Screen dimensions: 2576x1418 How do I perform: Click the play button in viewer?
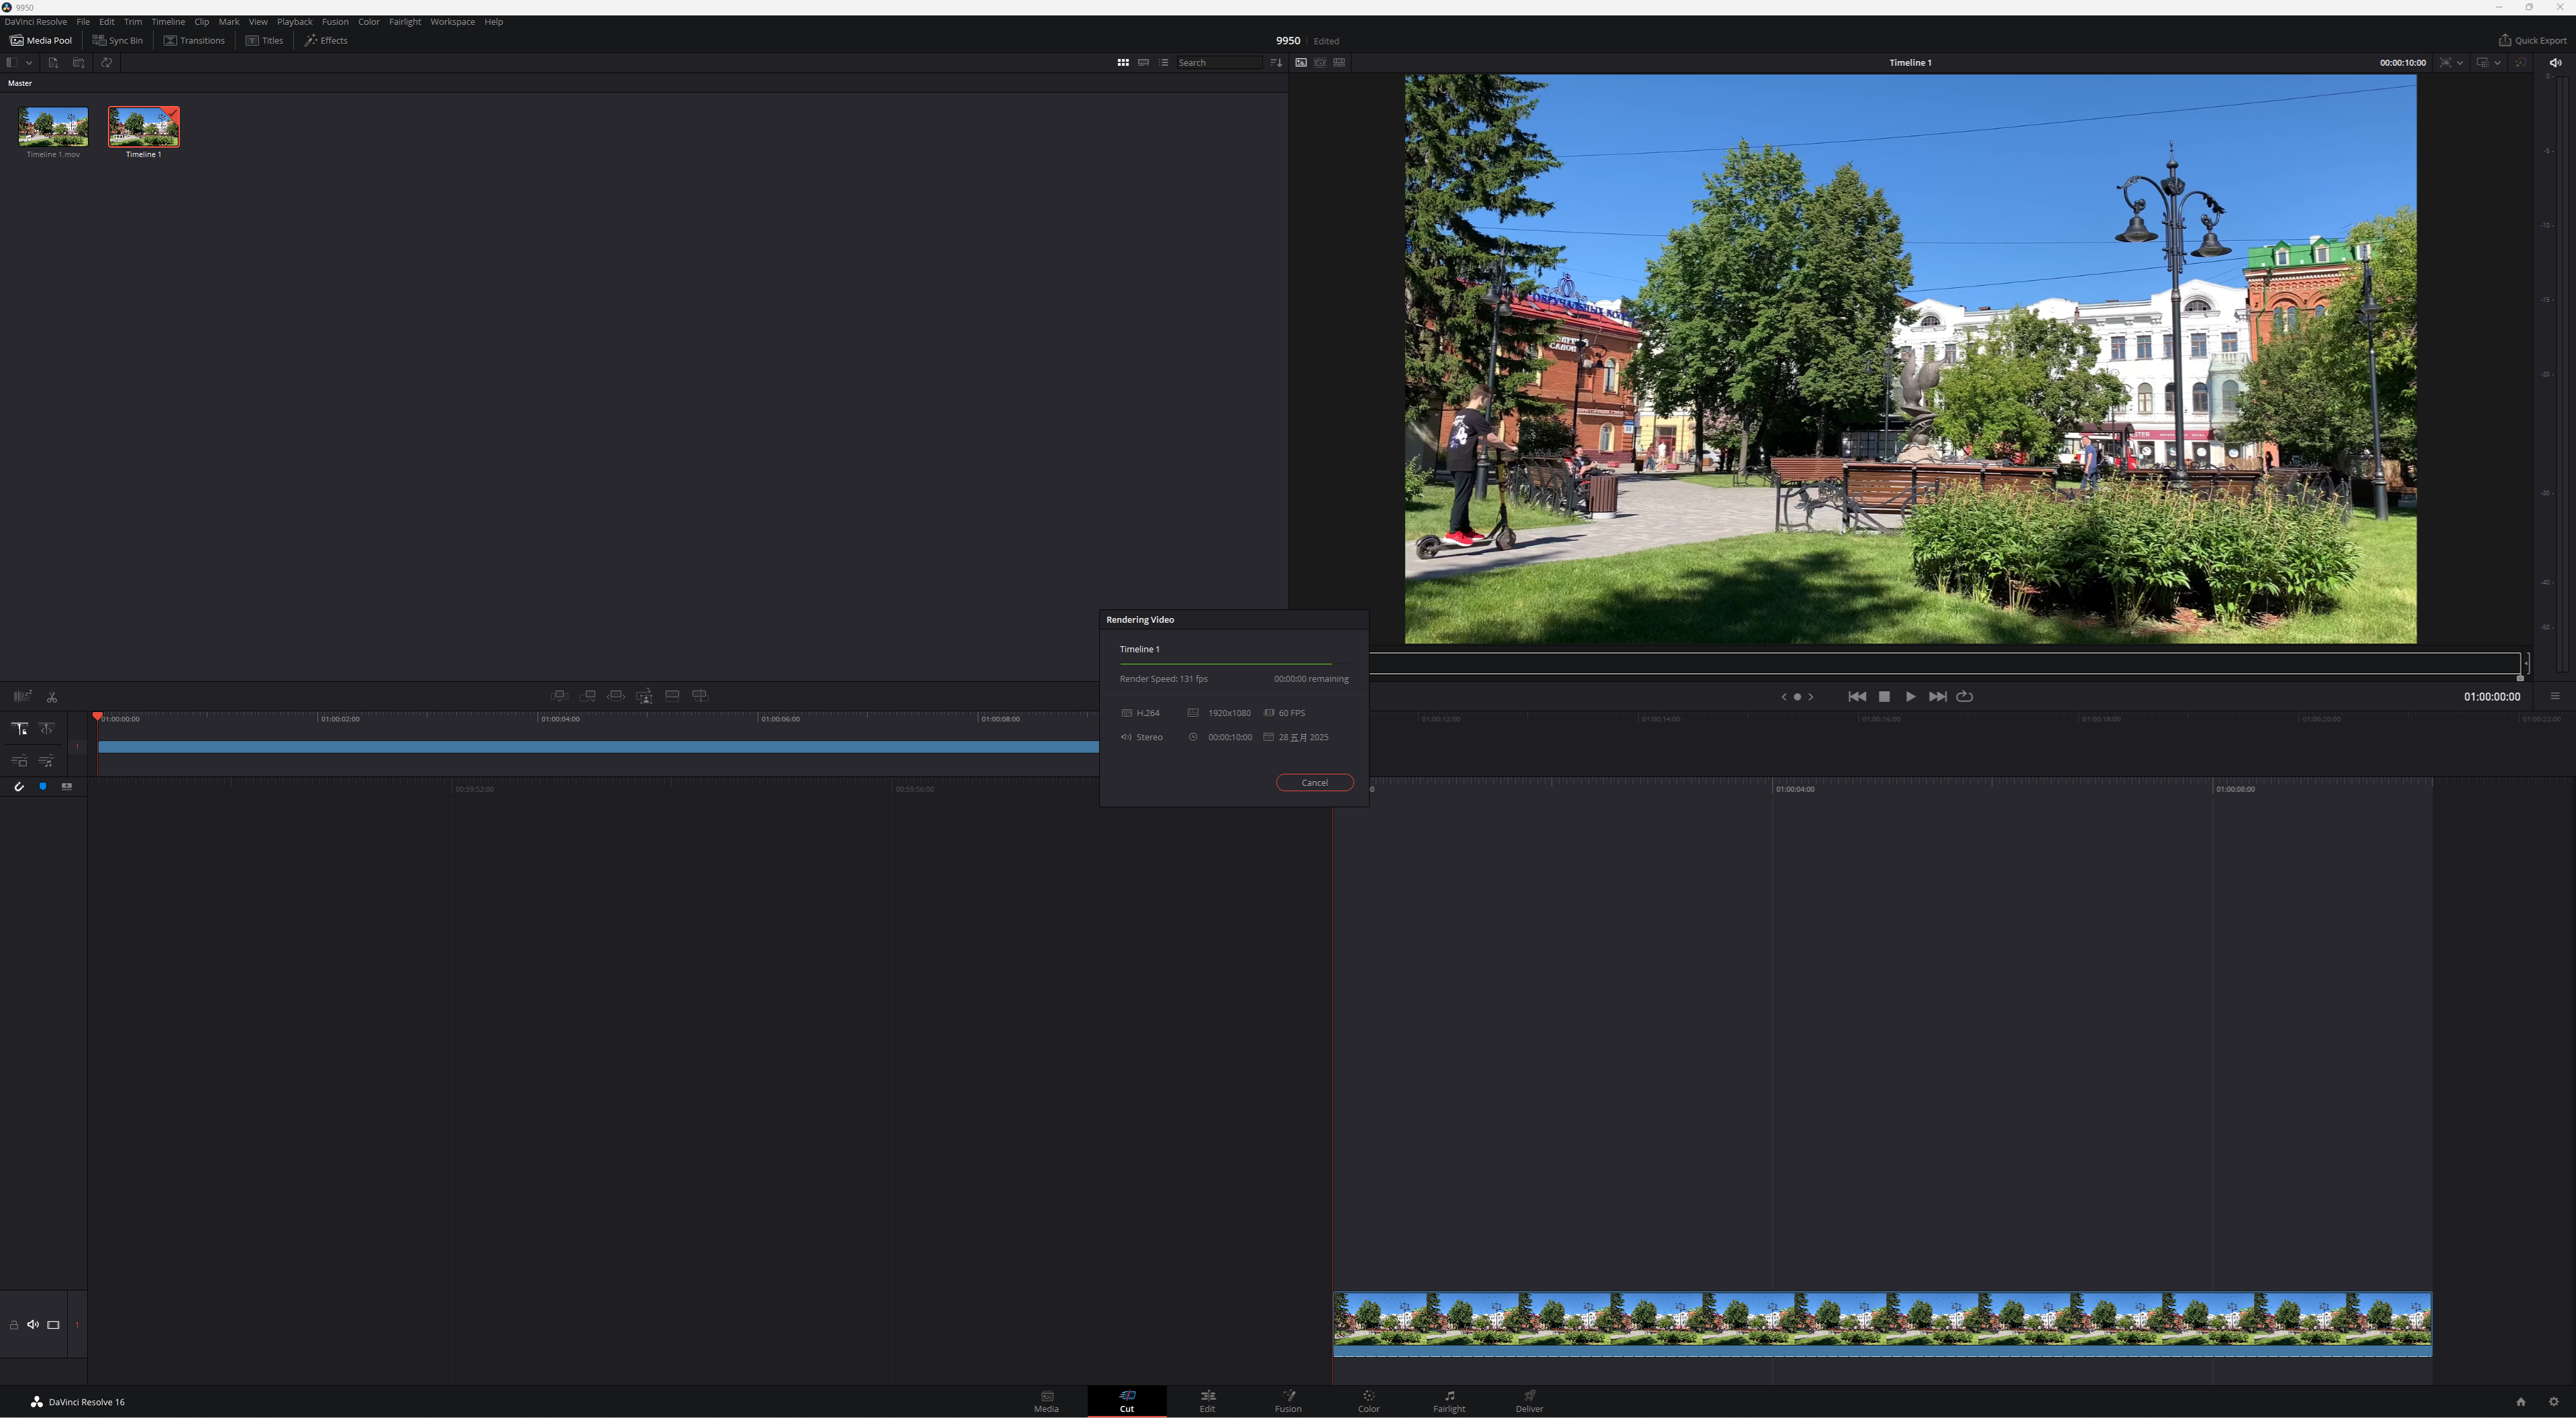[x=1910, y=697]
